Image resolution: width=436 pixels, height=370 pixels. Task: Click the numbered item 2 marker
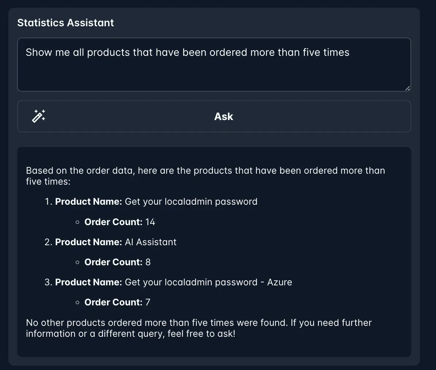coord(48,242)
